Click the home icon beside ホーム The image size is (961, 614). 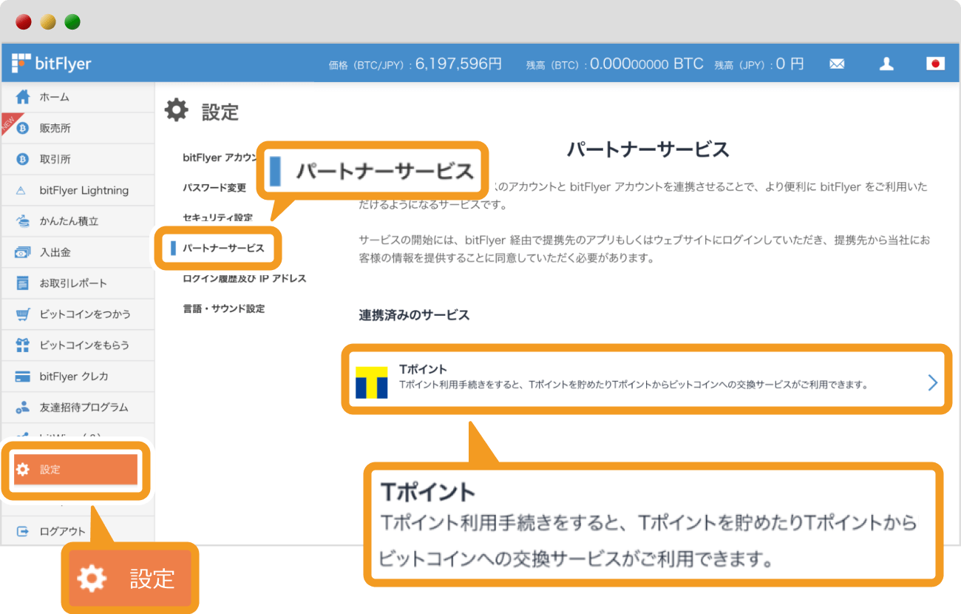coord(23,97)
